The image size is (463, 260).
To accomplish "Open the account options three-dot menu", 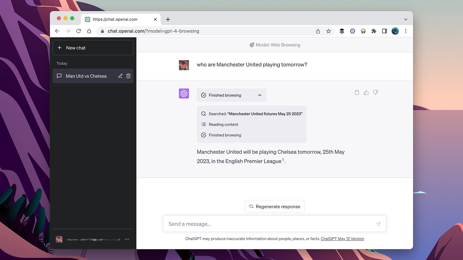I will pyautogui.click(x=127, y=239).
